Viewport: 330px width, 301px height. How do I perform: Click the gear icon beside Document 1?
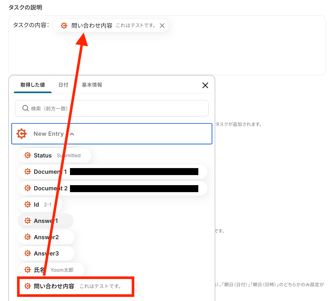28,171
